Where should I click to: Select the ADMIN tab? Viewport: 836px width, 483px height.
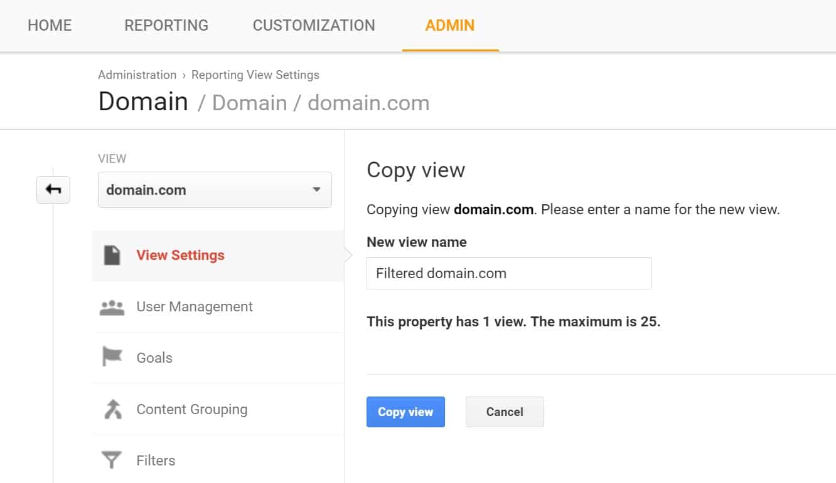click(x=450, y=25)
